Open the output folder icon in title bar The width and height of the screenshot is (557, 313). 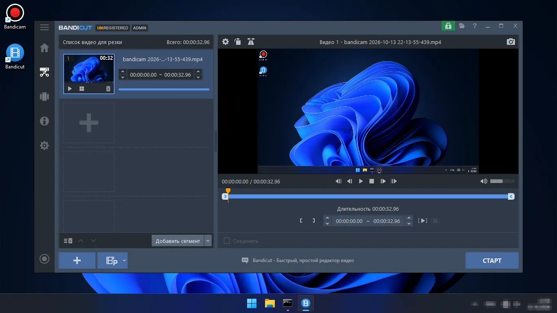462,26
